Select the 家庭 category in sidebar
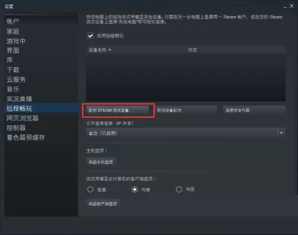 click(x=41, y=32)
